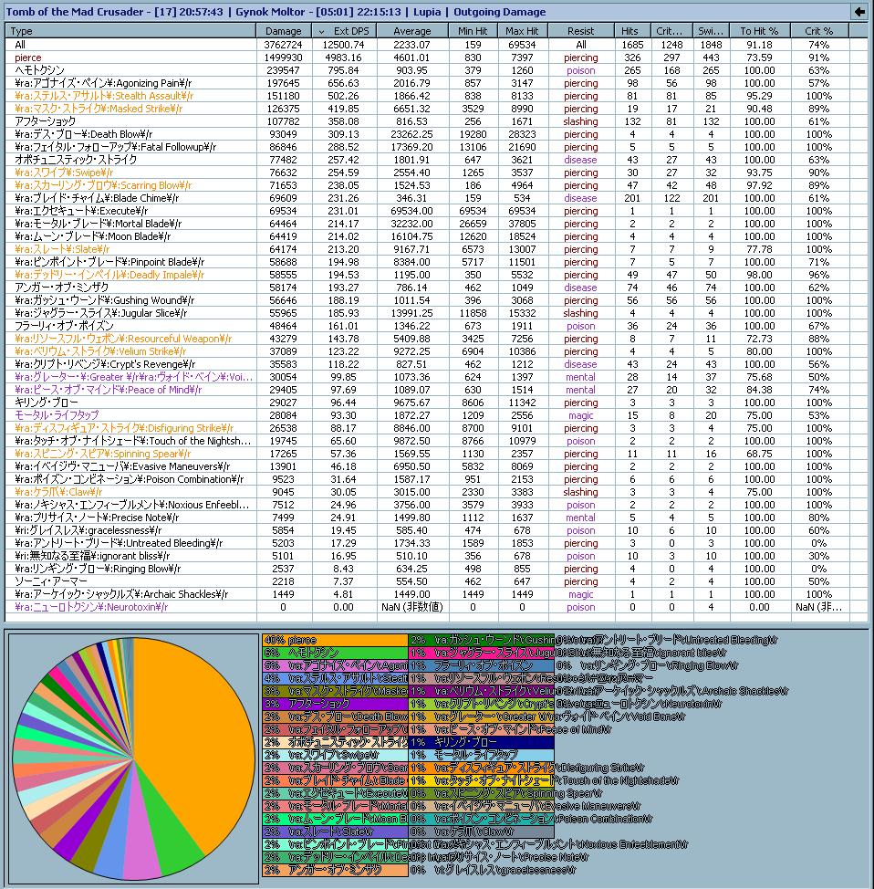Select the Fatal Followup row

tap(436, 147)
